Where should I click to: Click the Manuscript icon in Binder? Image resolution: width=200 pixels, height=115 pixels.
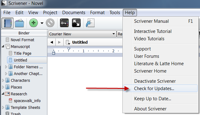click(7, 46)
